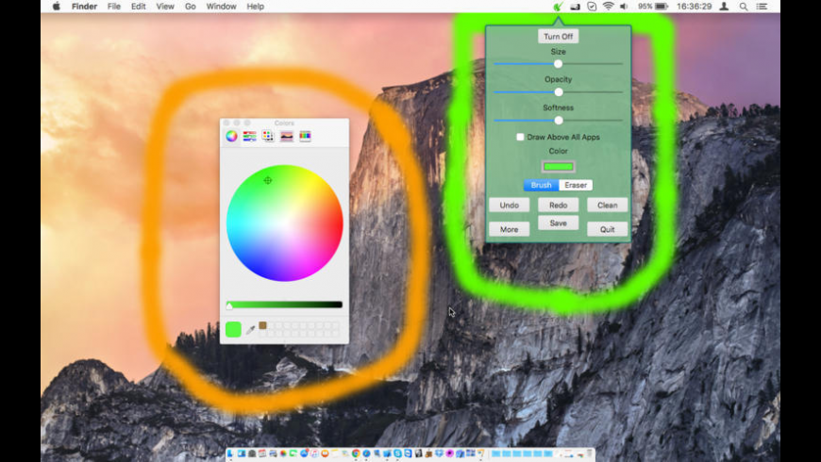Click the Redo button
This screenshot has height=462, width=821.
[x=558, y=206]
